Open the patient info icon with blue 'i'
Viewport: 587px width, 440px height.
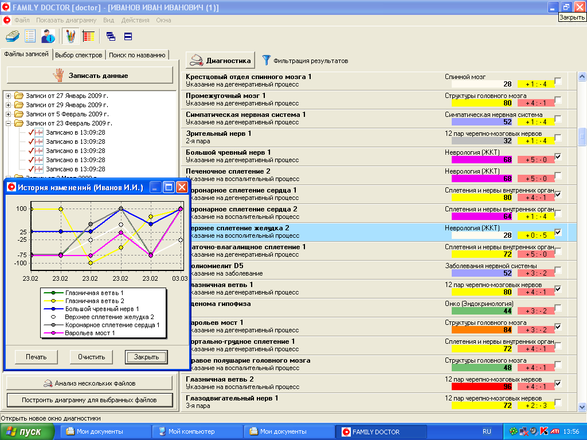pos(48,36)
